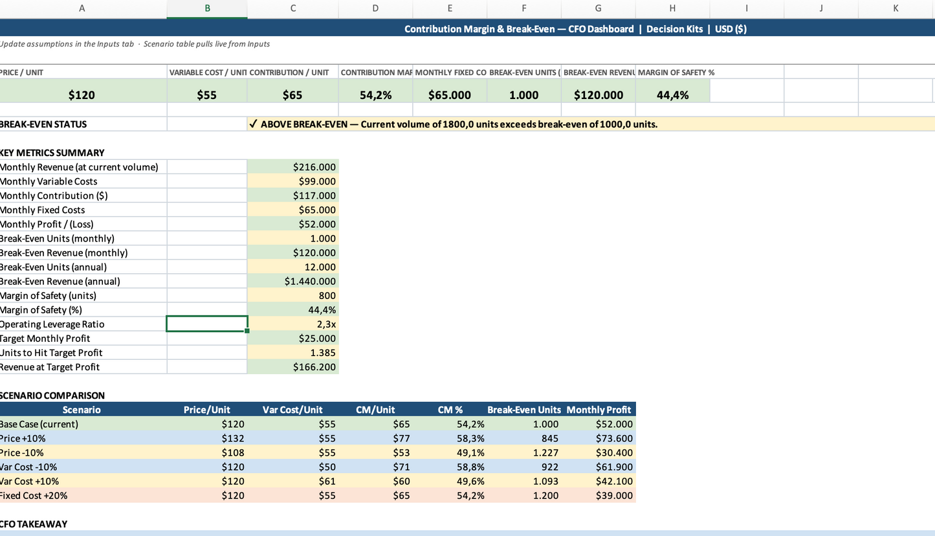The height and width of the screenshot is (536, 935).
Task: Click the MARGIN OF SAFETY % header cell
Action: 672,72
